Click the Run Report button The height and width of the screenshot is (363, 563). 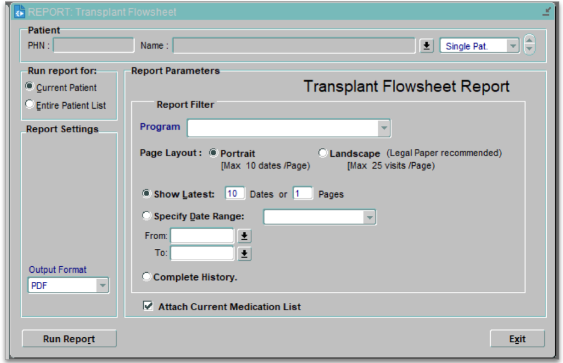point(69,339)
